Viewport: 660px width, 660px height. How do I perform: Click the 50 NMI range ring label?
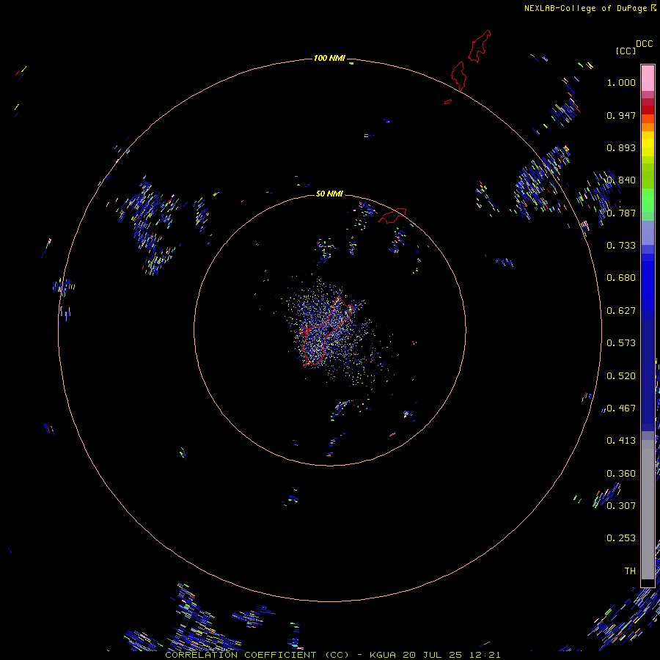point(329,194)
